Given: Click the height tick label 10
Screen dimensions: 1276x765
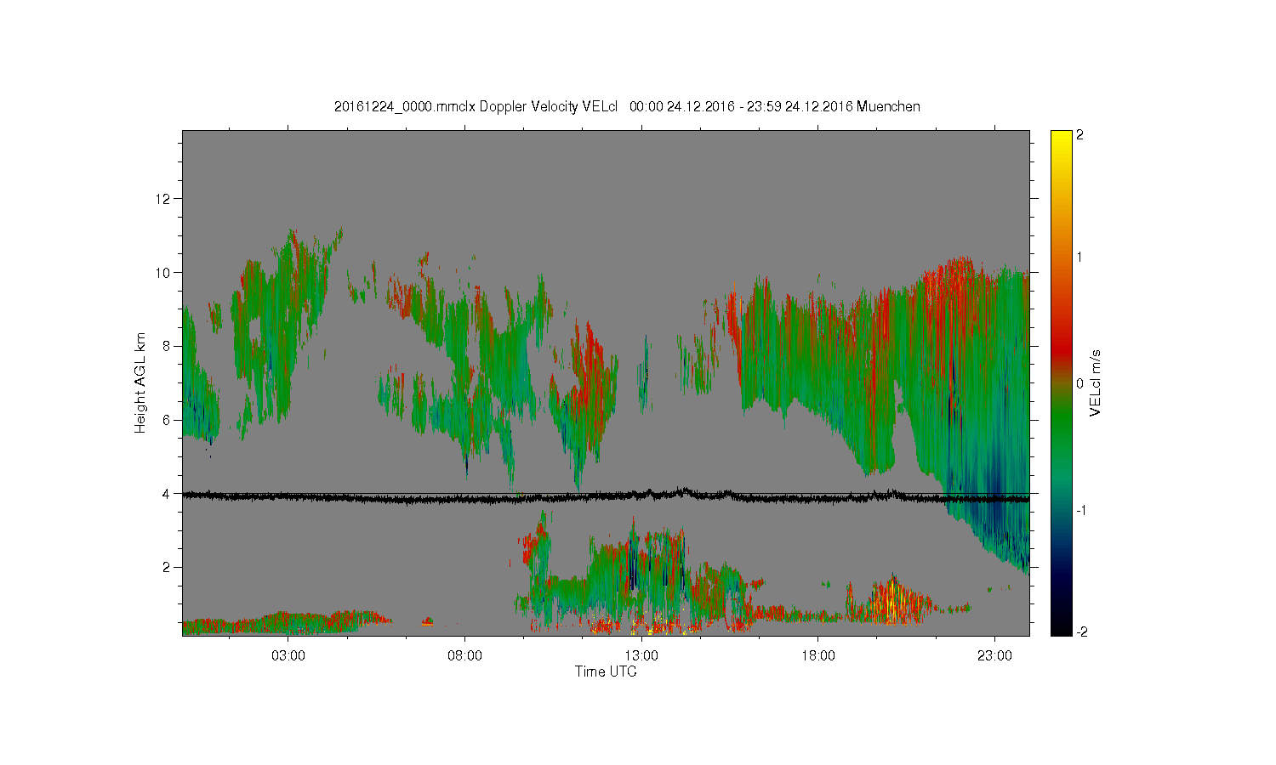Looking at the screenshot, I should 163,273.
